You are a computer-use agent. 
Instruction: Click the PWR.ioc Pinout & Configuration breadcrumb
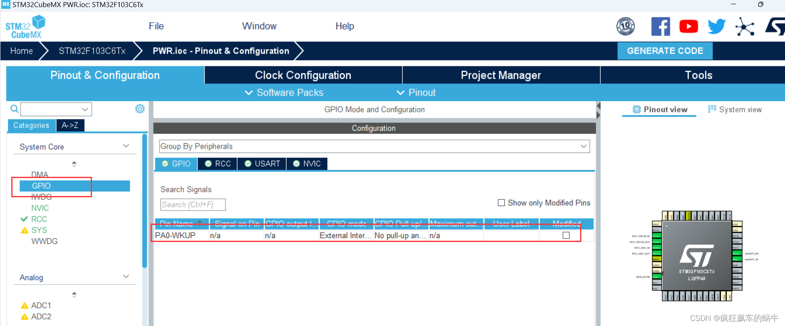point(221,51)
